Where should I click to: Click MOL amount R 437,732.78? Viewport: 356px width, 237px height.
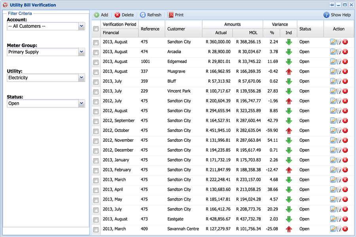tap(248, 219)
